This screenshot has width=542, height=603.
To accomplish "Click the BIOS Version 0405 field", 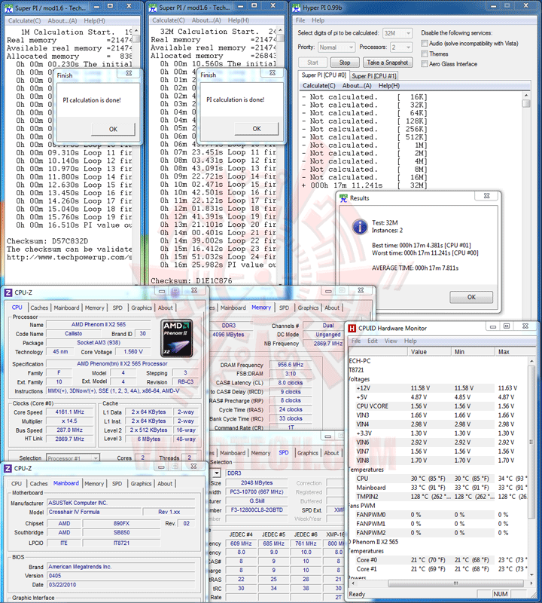I will (x=122, y=576).
